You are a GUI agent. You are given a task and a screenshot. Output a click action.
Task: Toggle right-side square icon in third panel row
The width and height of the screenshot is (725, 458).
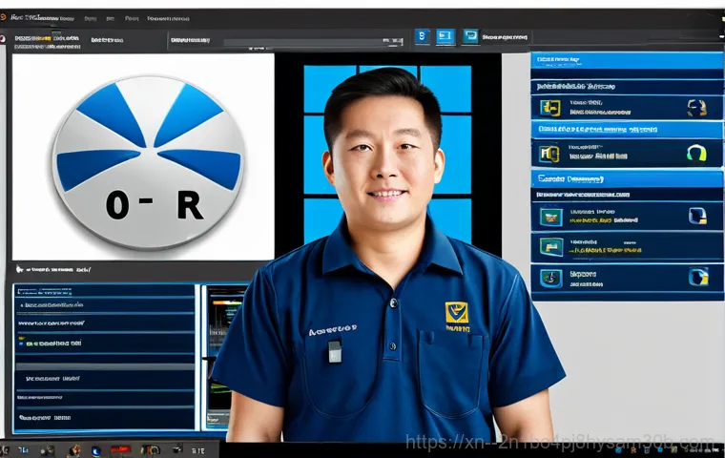click(696, 219)
